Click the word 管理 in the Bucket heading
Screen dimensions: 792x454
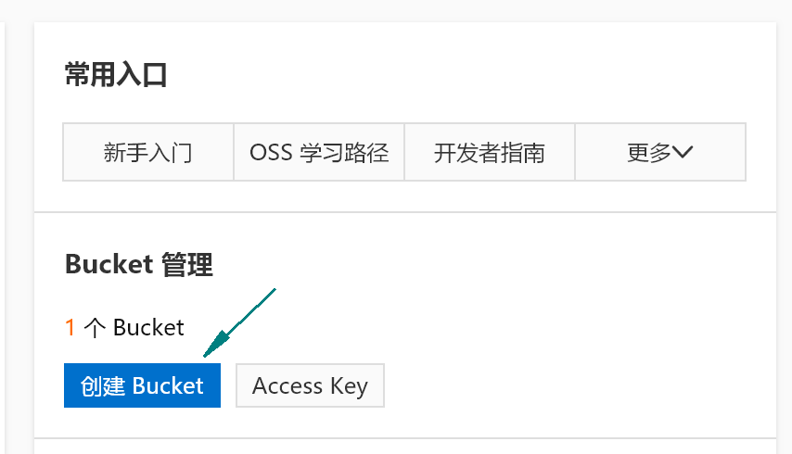tap(187, 266)
